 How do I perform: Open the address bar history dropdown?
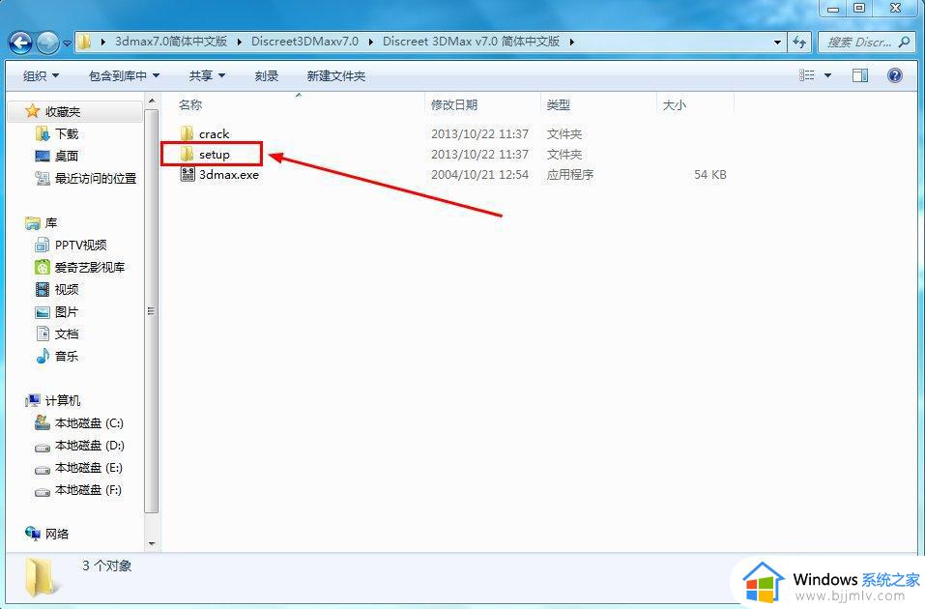click(778, 42)
